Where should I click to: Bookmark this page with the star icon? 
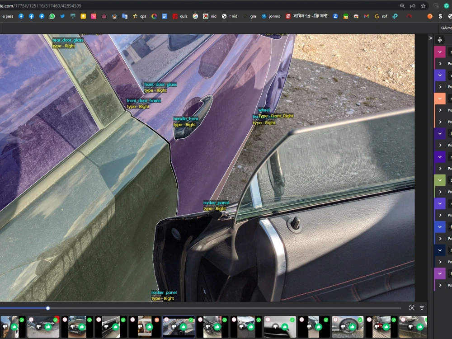click(x=423, y=6)
